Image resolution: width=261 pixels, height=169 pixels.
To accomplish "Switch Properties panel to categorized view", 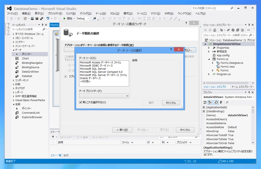I will tap(205, 102).
